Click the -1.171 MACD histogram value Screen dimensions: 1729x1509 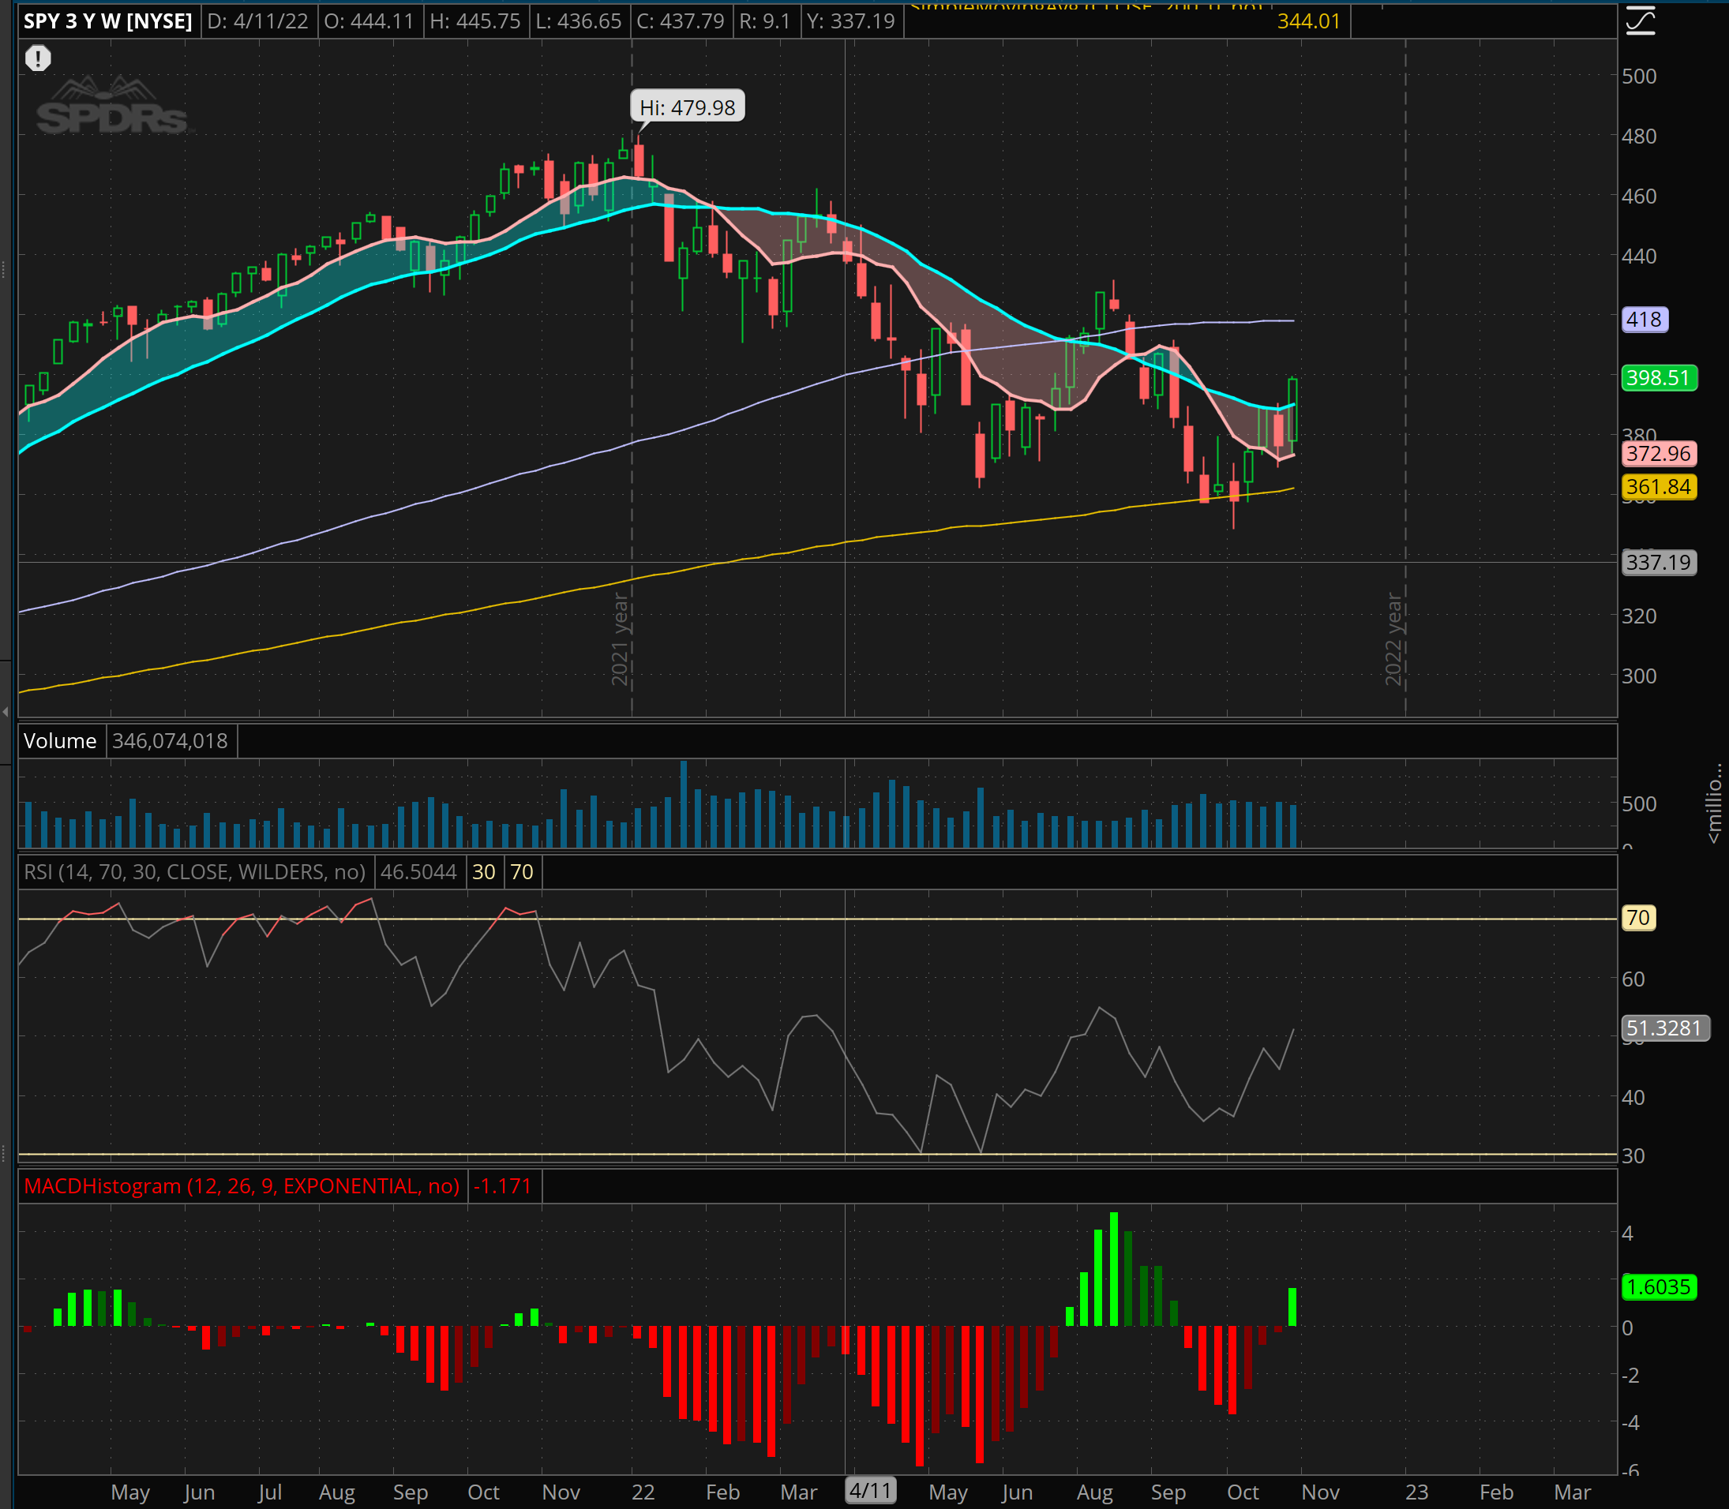(x=503, y=1185)
